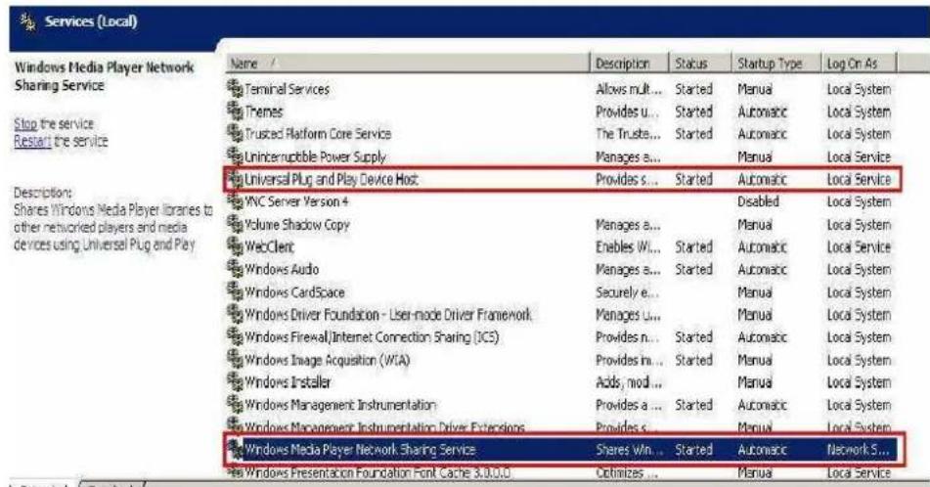Select Universal Plug and Play Device Host
This screenshot has height=487, width=930.
[332, 179]
